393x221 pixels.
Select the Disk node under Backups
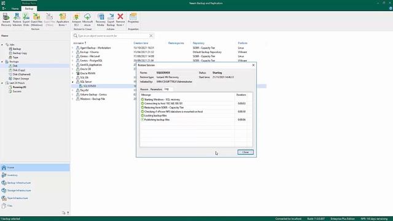coord(15,66)
